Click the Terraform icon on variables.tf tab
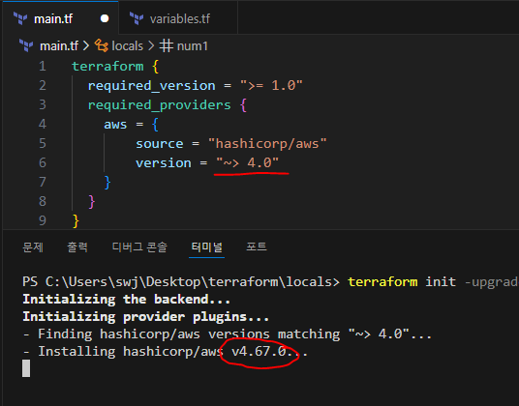This screenshot has height=406, width=519. pos(137,18)
